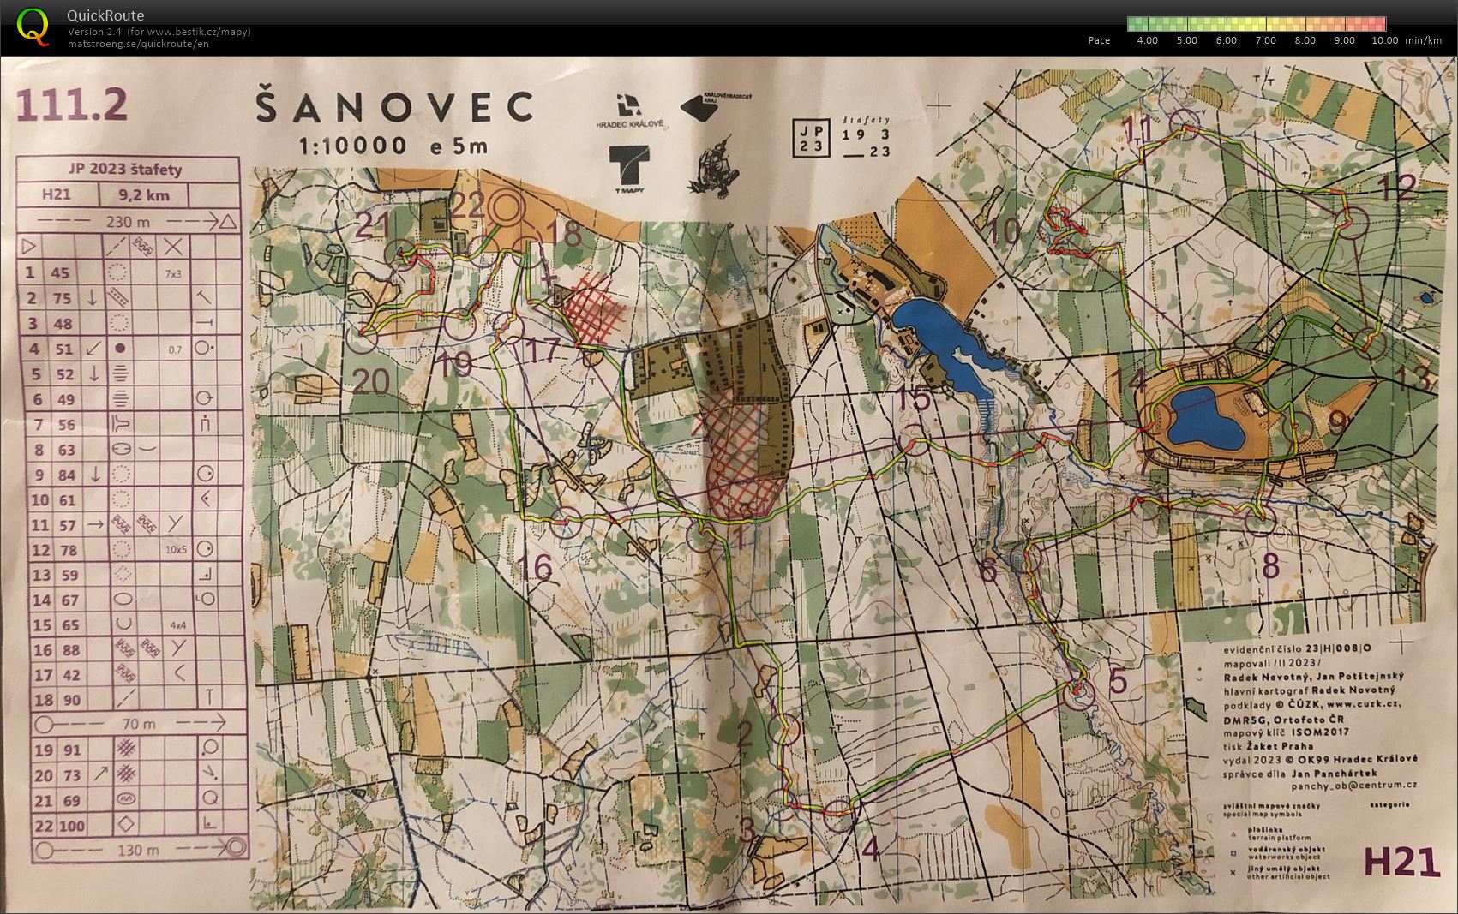The image size is (1458, 914).
Task: Click the ellipse symbol in description row 14
Action: [x=123, y=600]
